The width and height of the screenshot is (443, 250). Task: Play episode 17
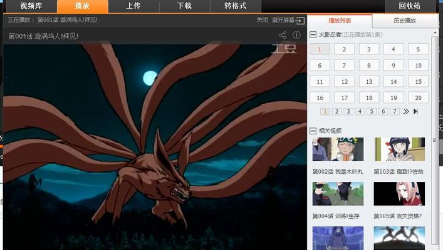pos(345,97)
